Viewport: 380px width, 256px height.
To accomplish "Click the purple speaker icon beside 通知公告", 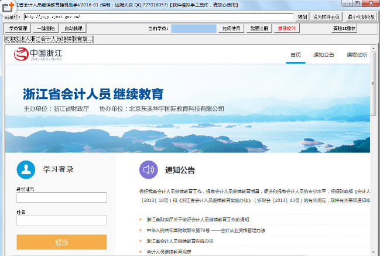I will click(x=149, y=170).
